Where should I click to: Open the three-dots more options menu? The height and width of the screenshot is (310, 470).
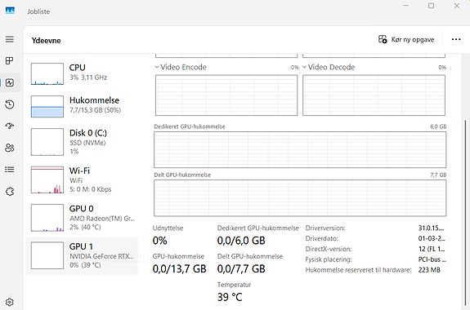(456, 39)
